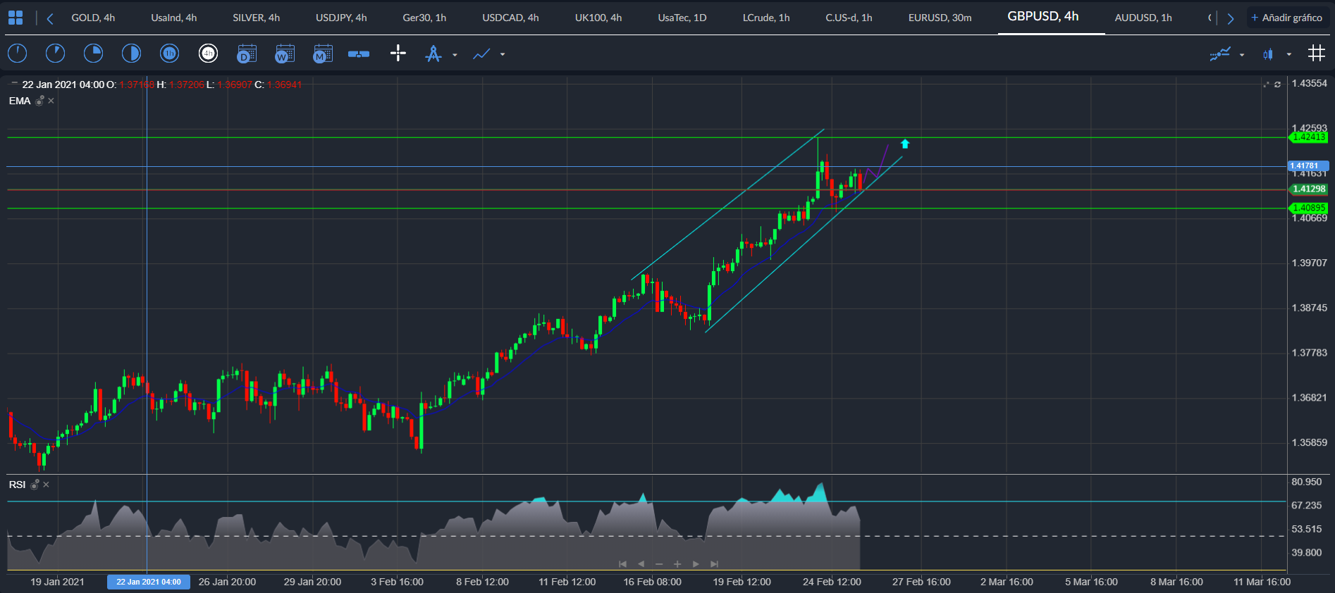Open the USDJPY, 4h chart tab

point(341,18)
